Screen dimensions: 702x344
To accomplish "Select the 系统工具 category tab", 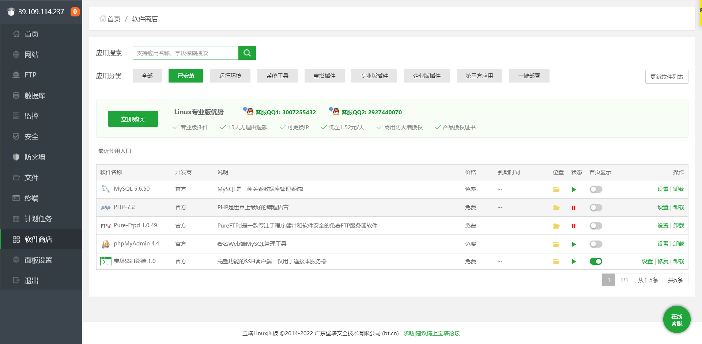I will 278,76.
